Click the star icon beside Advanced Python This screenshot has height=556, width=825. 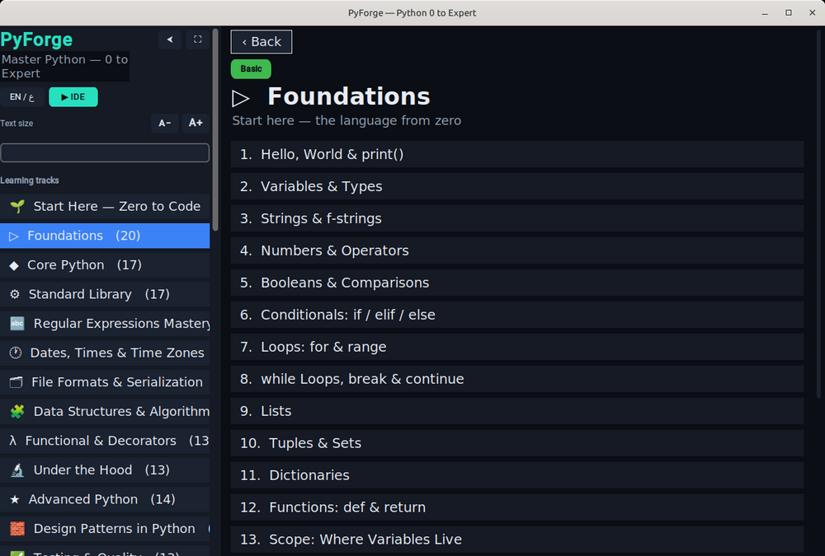point(15,499)
